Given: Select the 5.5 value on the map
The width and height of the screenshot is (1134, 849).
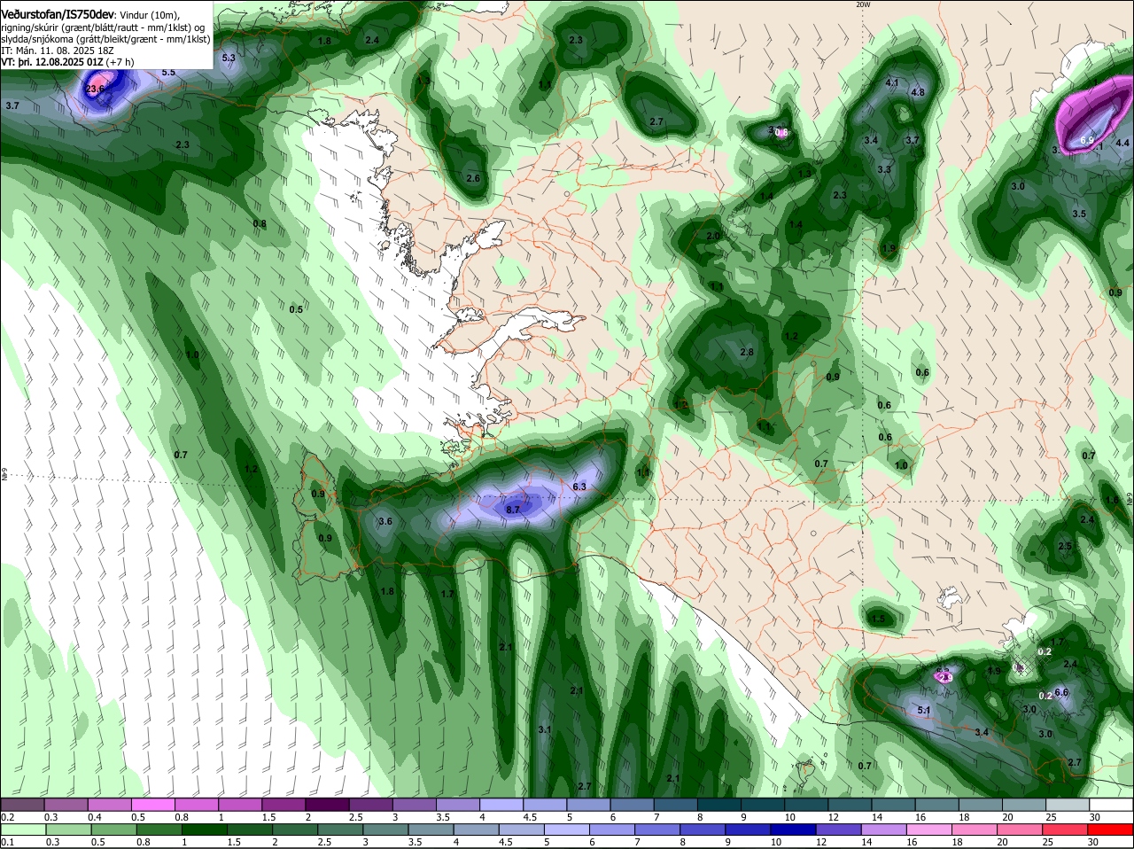Looking at the screenshot, I should pyautogui.click(x=168, y=72).
